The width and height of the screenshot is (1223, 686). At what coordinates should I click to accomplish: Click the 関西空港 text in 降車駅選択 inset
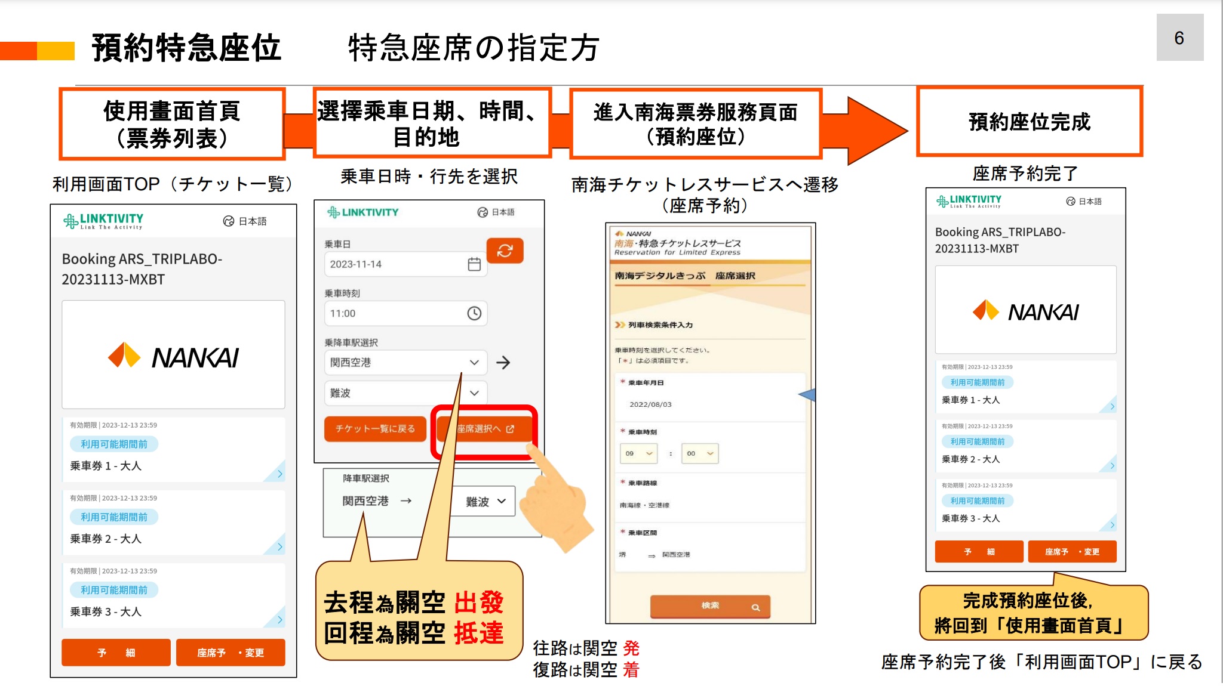pos(365,501)
